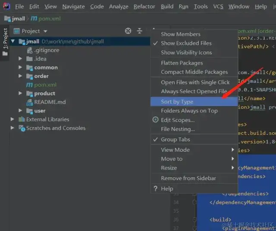This screenshot has height=231, width=276.
Task: Select the .gitignore file name
Action: (x=47, y=50)
